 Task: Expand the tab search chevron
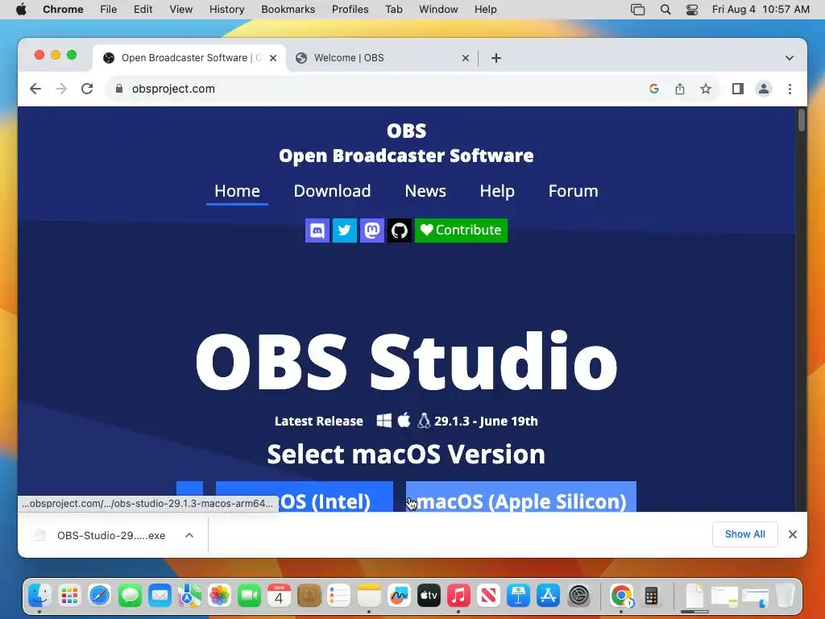click(x=790, y=58)
